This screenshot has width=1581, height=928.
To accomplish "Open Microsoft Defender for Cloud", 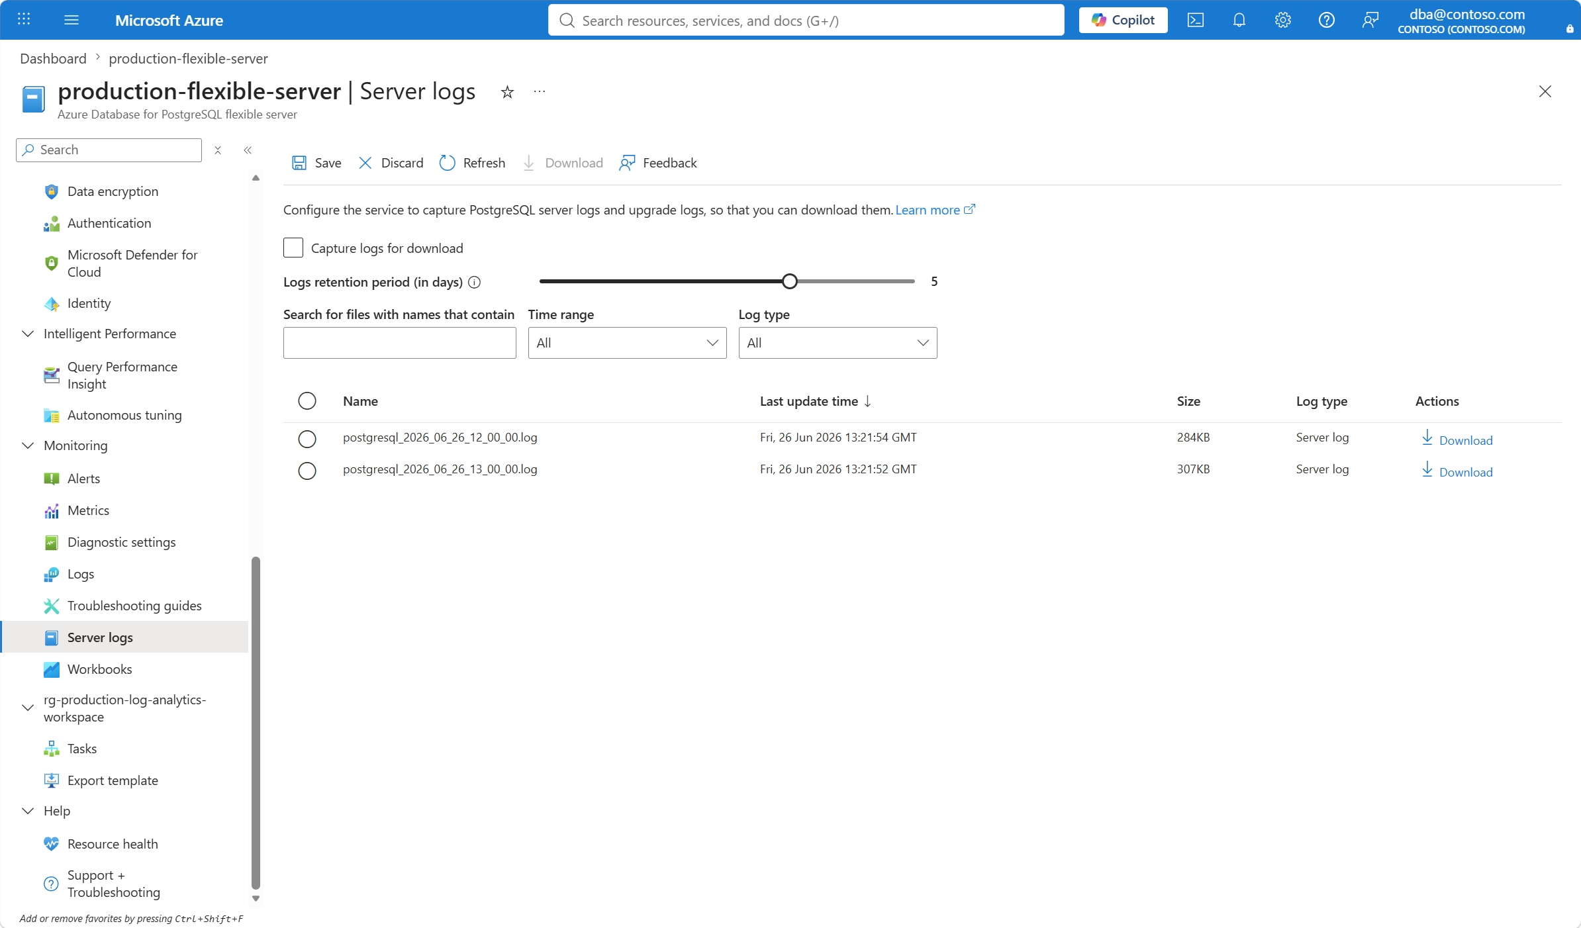I will coord(132,263).
